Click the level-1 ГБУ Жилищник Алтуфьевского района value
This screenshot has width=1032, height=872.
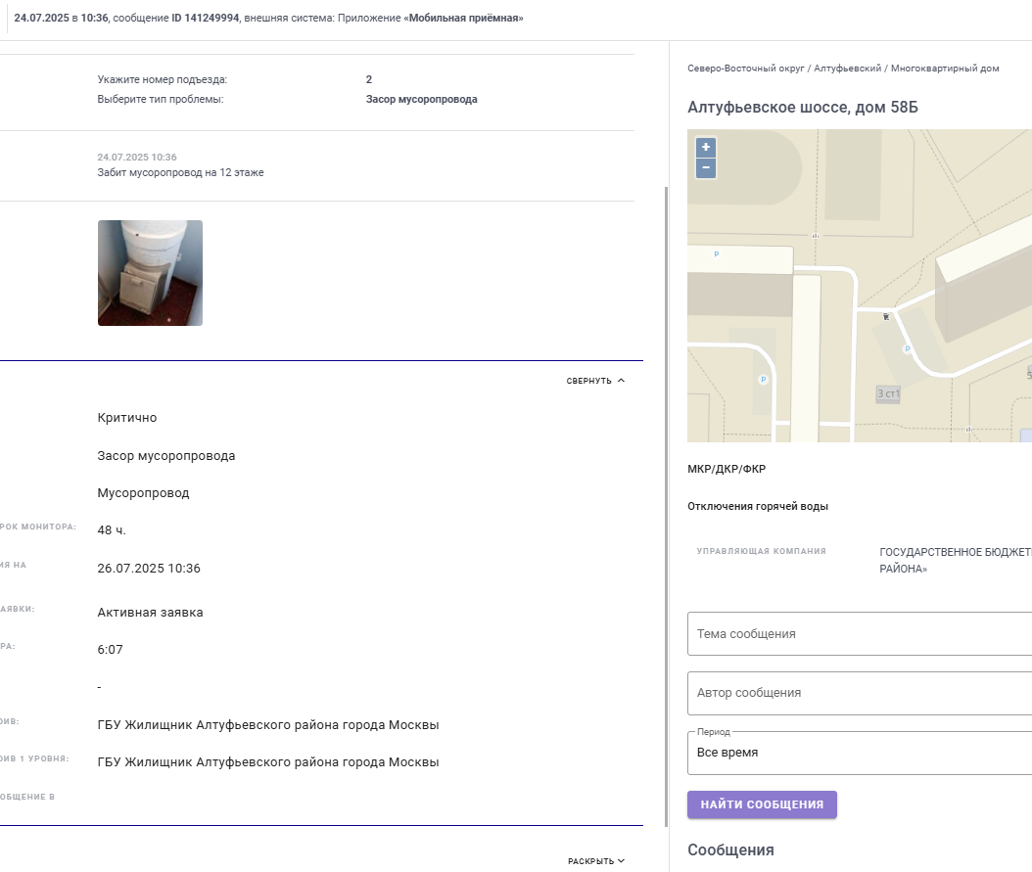click(268, 762)
